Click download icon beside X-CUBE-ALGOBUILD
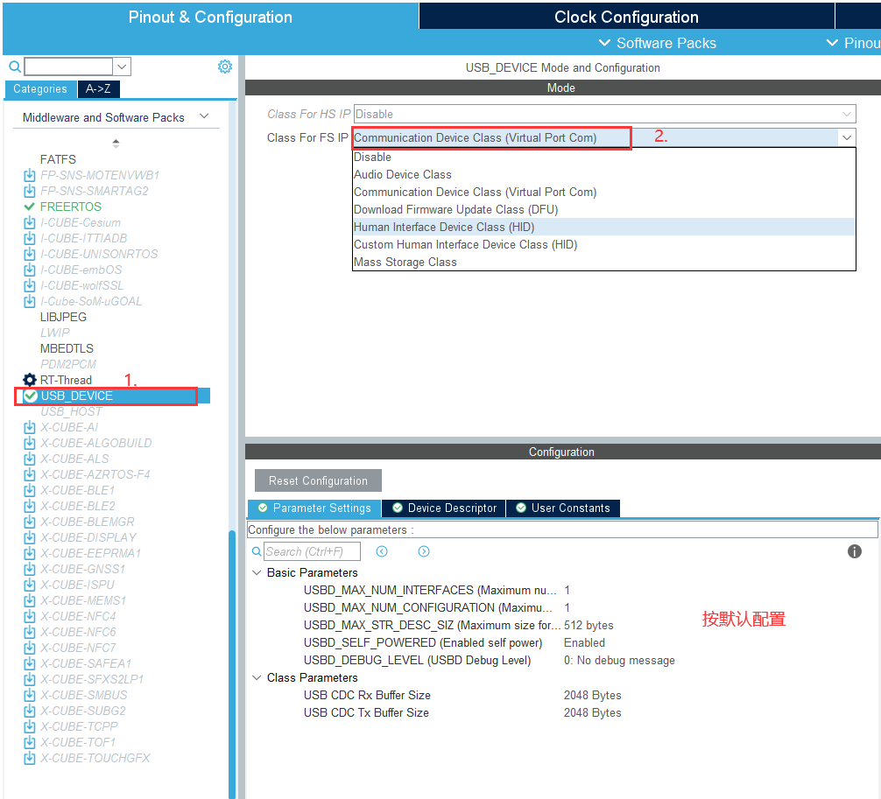Viewport: 881px width, 799px height. pyautogui.click(x=30, y=443)
